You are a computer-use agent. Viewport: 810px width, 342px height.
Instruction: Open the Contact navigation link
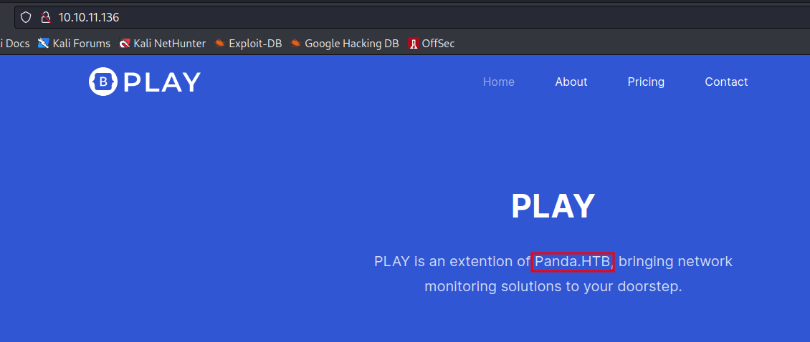click(726, 82)
